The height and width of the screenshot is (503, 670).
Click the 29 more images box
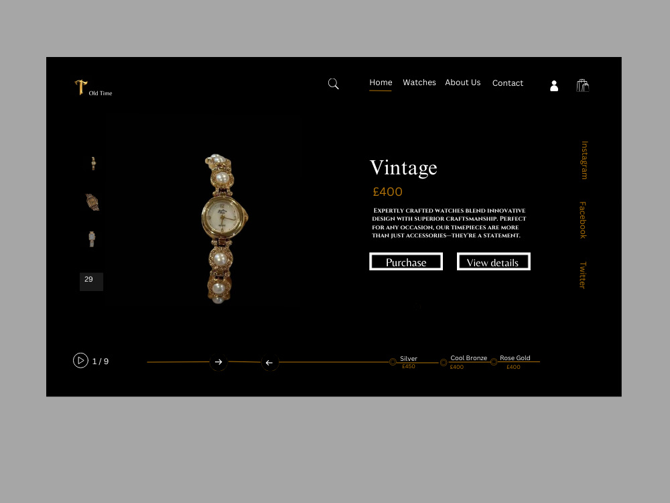click(x=91, y=282)
